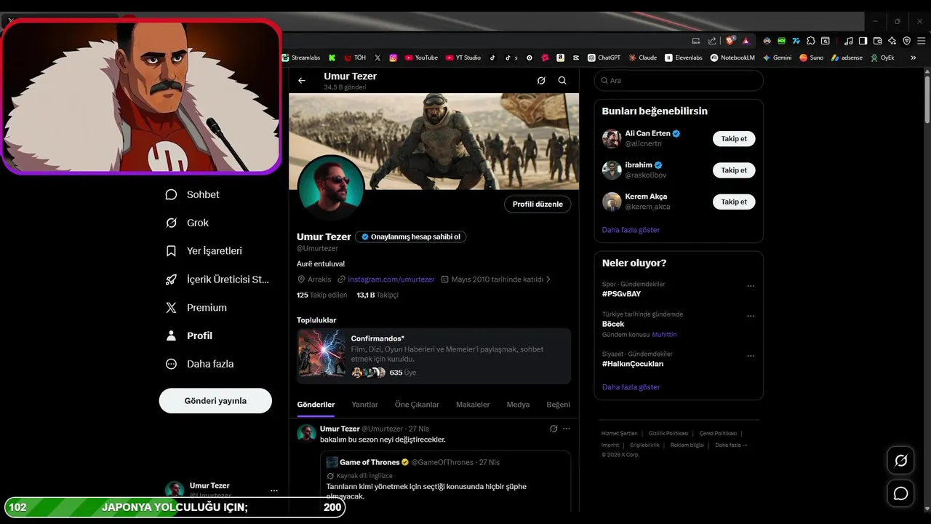Open adsense bookmark
The height and width of the screenshot is (524, 931).
(847, 57)
